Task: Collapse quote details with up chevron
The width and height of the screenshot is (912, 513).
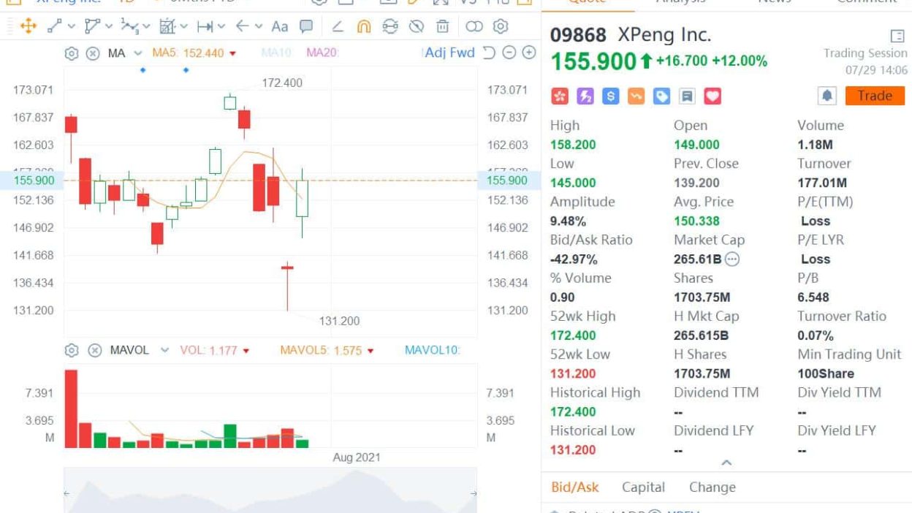Action: coord(726,463)
